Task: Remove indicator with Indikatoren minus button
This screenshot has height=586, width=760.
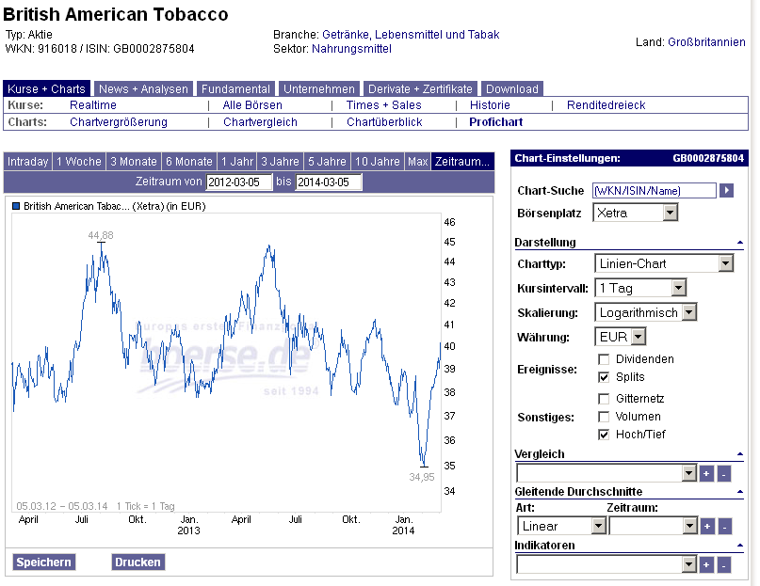Action: click(723, 564)
